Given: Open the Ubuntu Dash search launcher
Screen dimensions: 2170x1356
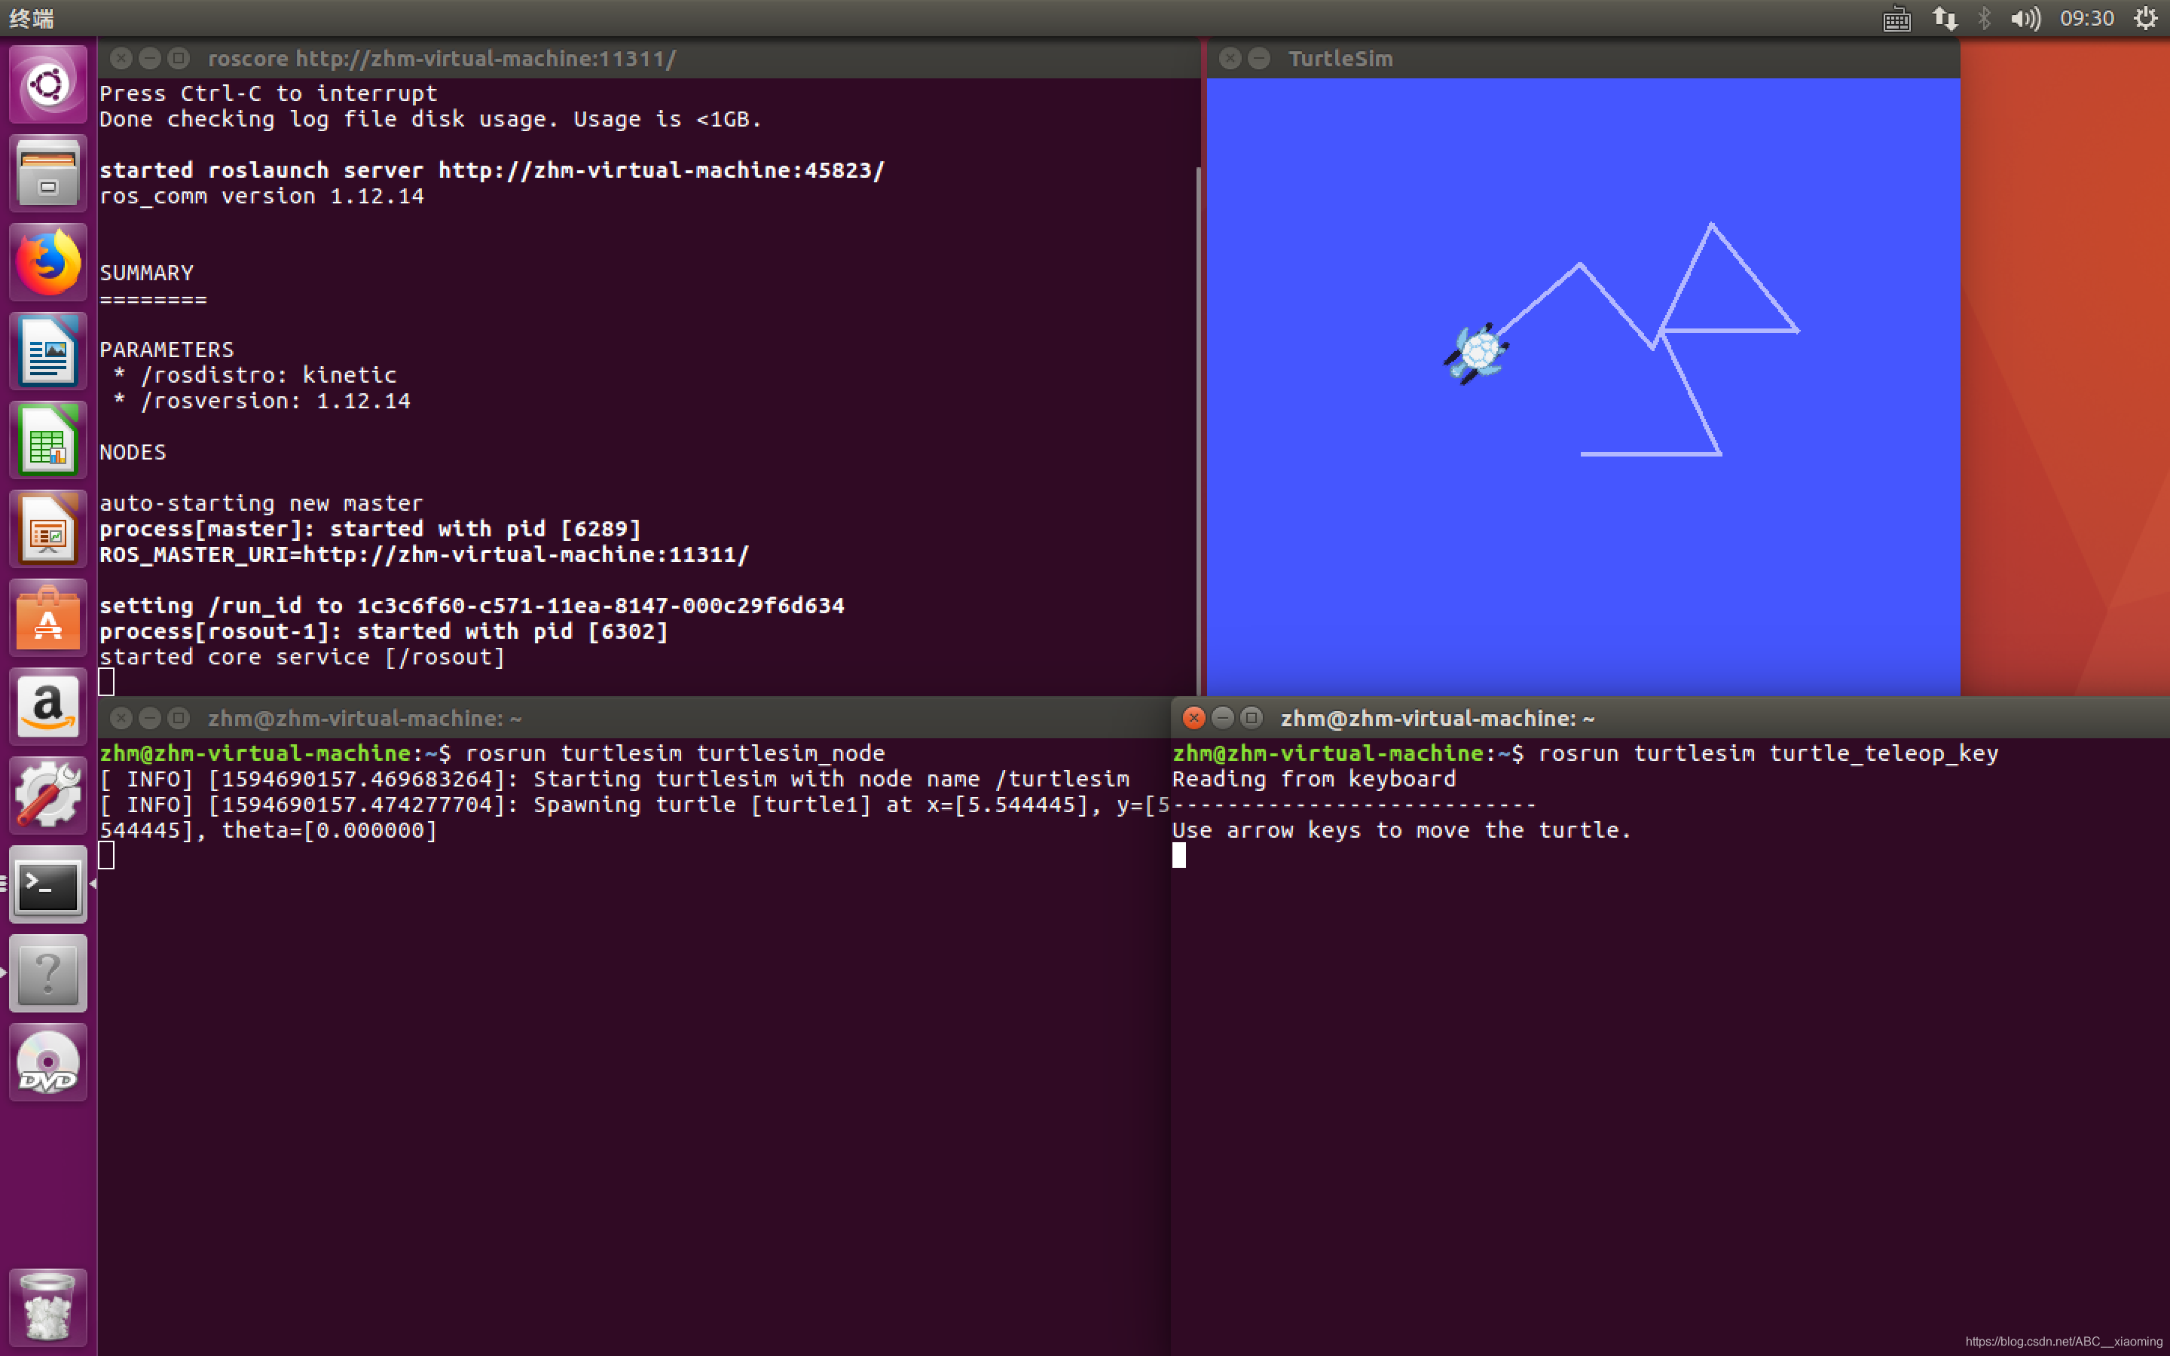Looking at the screenshot, I should click(x=47, y=84).
